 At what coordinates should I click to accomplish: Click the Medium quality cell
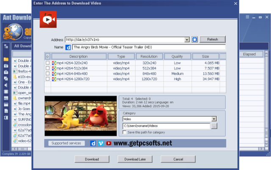click(x=177, y=74)
